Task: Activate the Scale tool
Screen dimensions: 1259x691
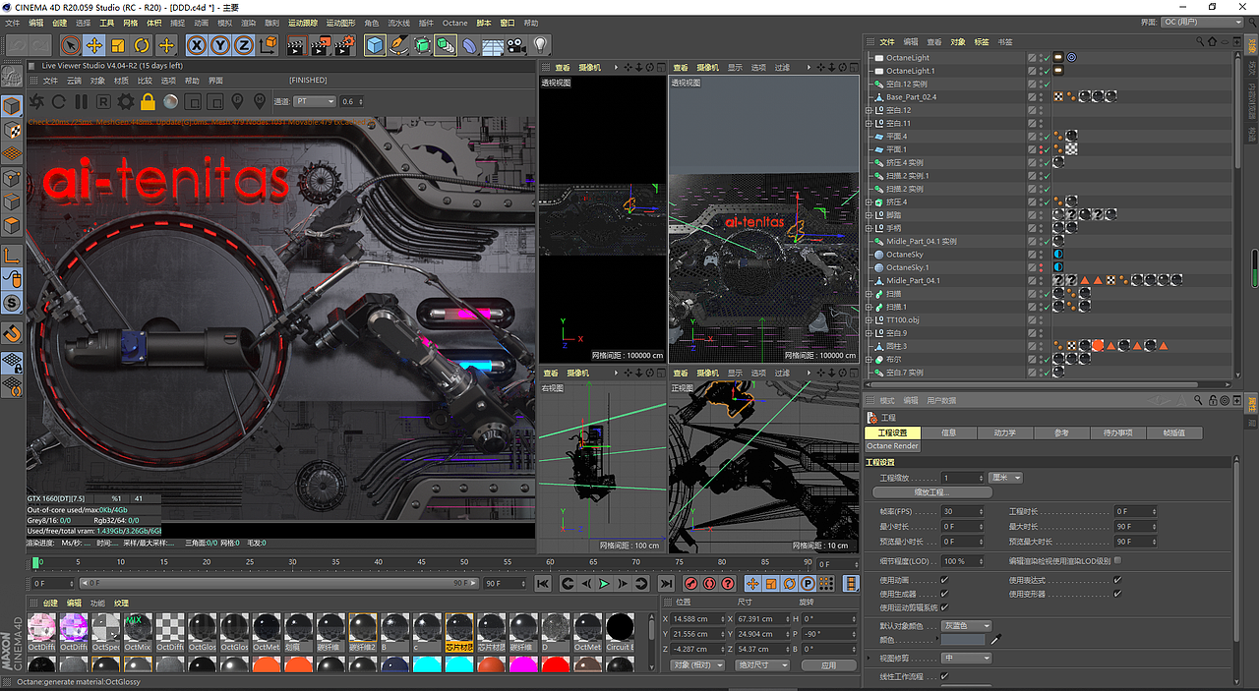Action: [x=118, y=45]
